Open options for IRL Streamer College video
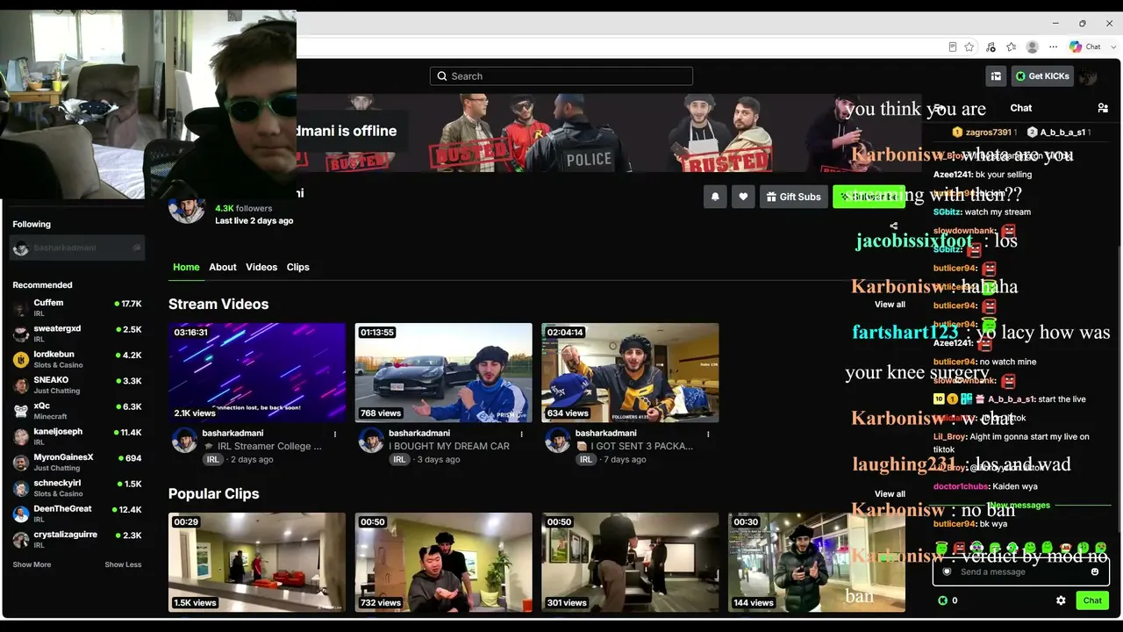Image resolution: width=1123 pixels, height=632 pixels. coord(335,434)
